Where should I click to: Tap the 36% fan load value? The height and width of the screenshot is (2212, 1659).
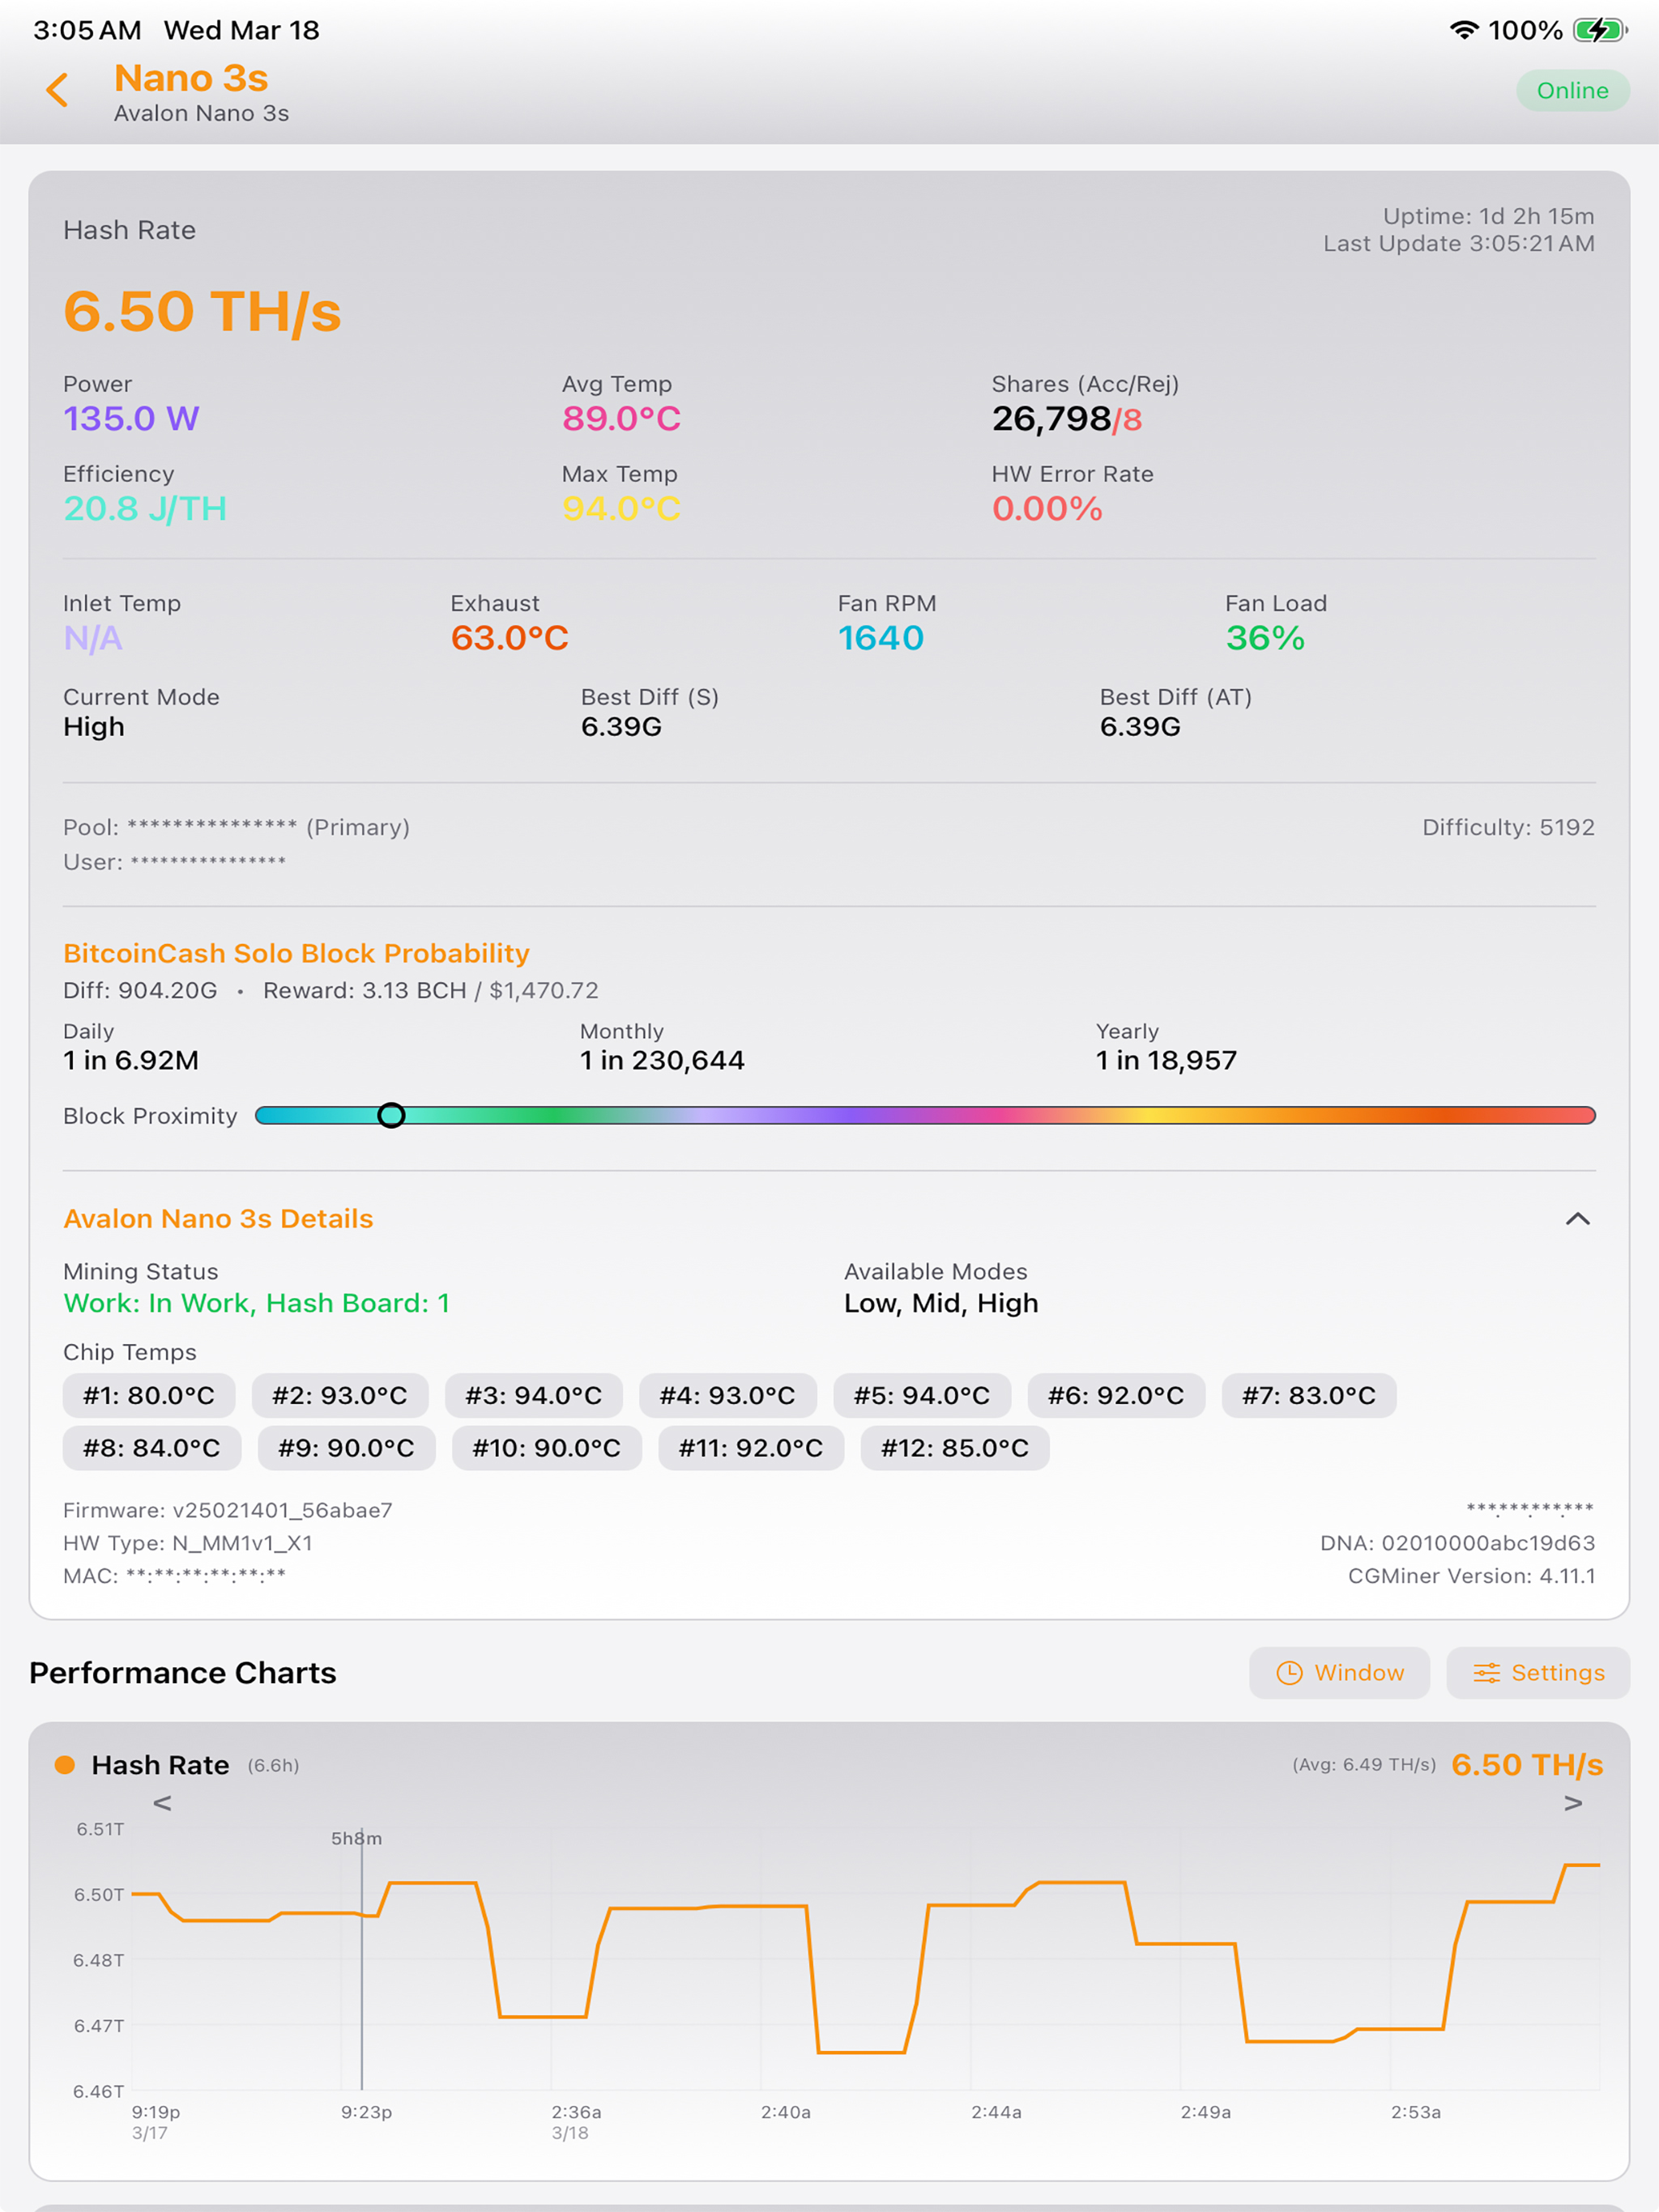(x=1265, y=638)
